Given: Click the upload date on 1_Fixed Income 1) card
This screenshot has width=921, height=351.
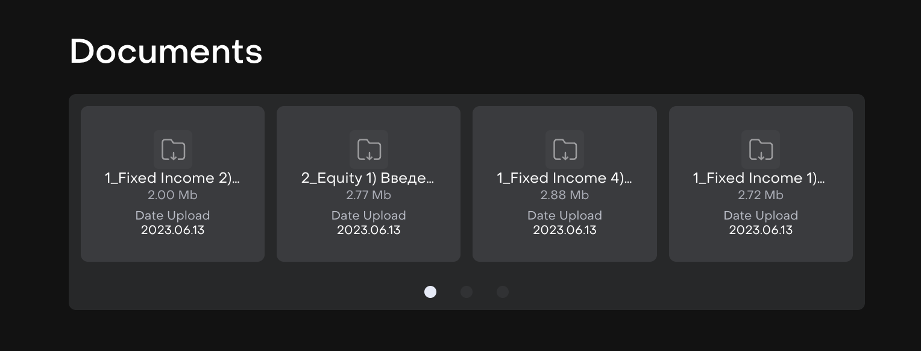Looking at the screenshot, I should coord(761,230).
